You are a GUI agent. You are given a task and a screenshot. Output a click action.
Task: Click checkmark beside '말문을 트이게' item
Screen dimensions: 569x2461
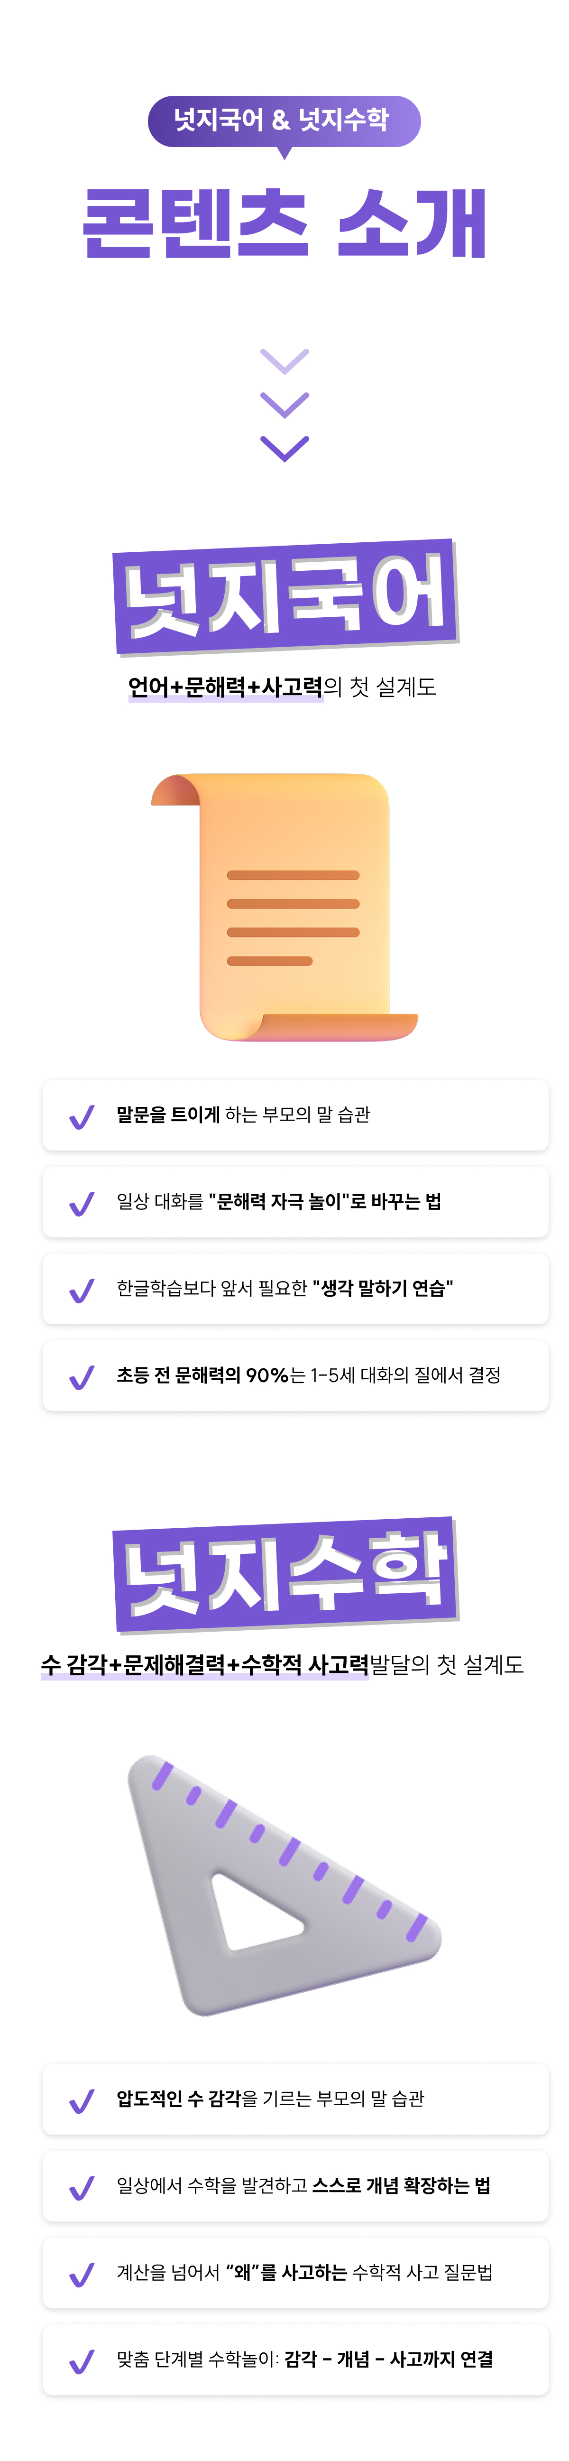82,1116
